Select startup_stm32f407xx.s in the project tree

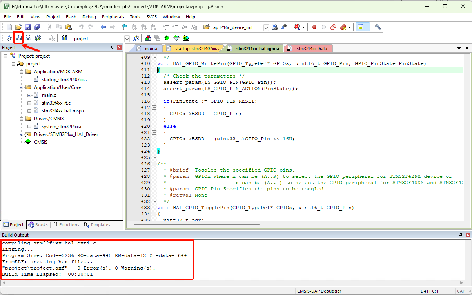(x=64, y=80)
